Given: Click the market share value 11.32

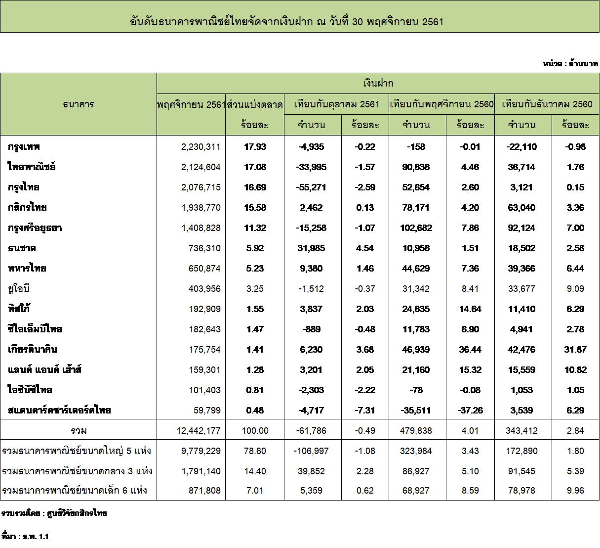Looking at the screenshot, I should (x=255, y=228).
